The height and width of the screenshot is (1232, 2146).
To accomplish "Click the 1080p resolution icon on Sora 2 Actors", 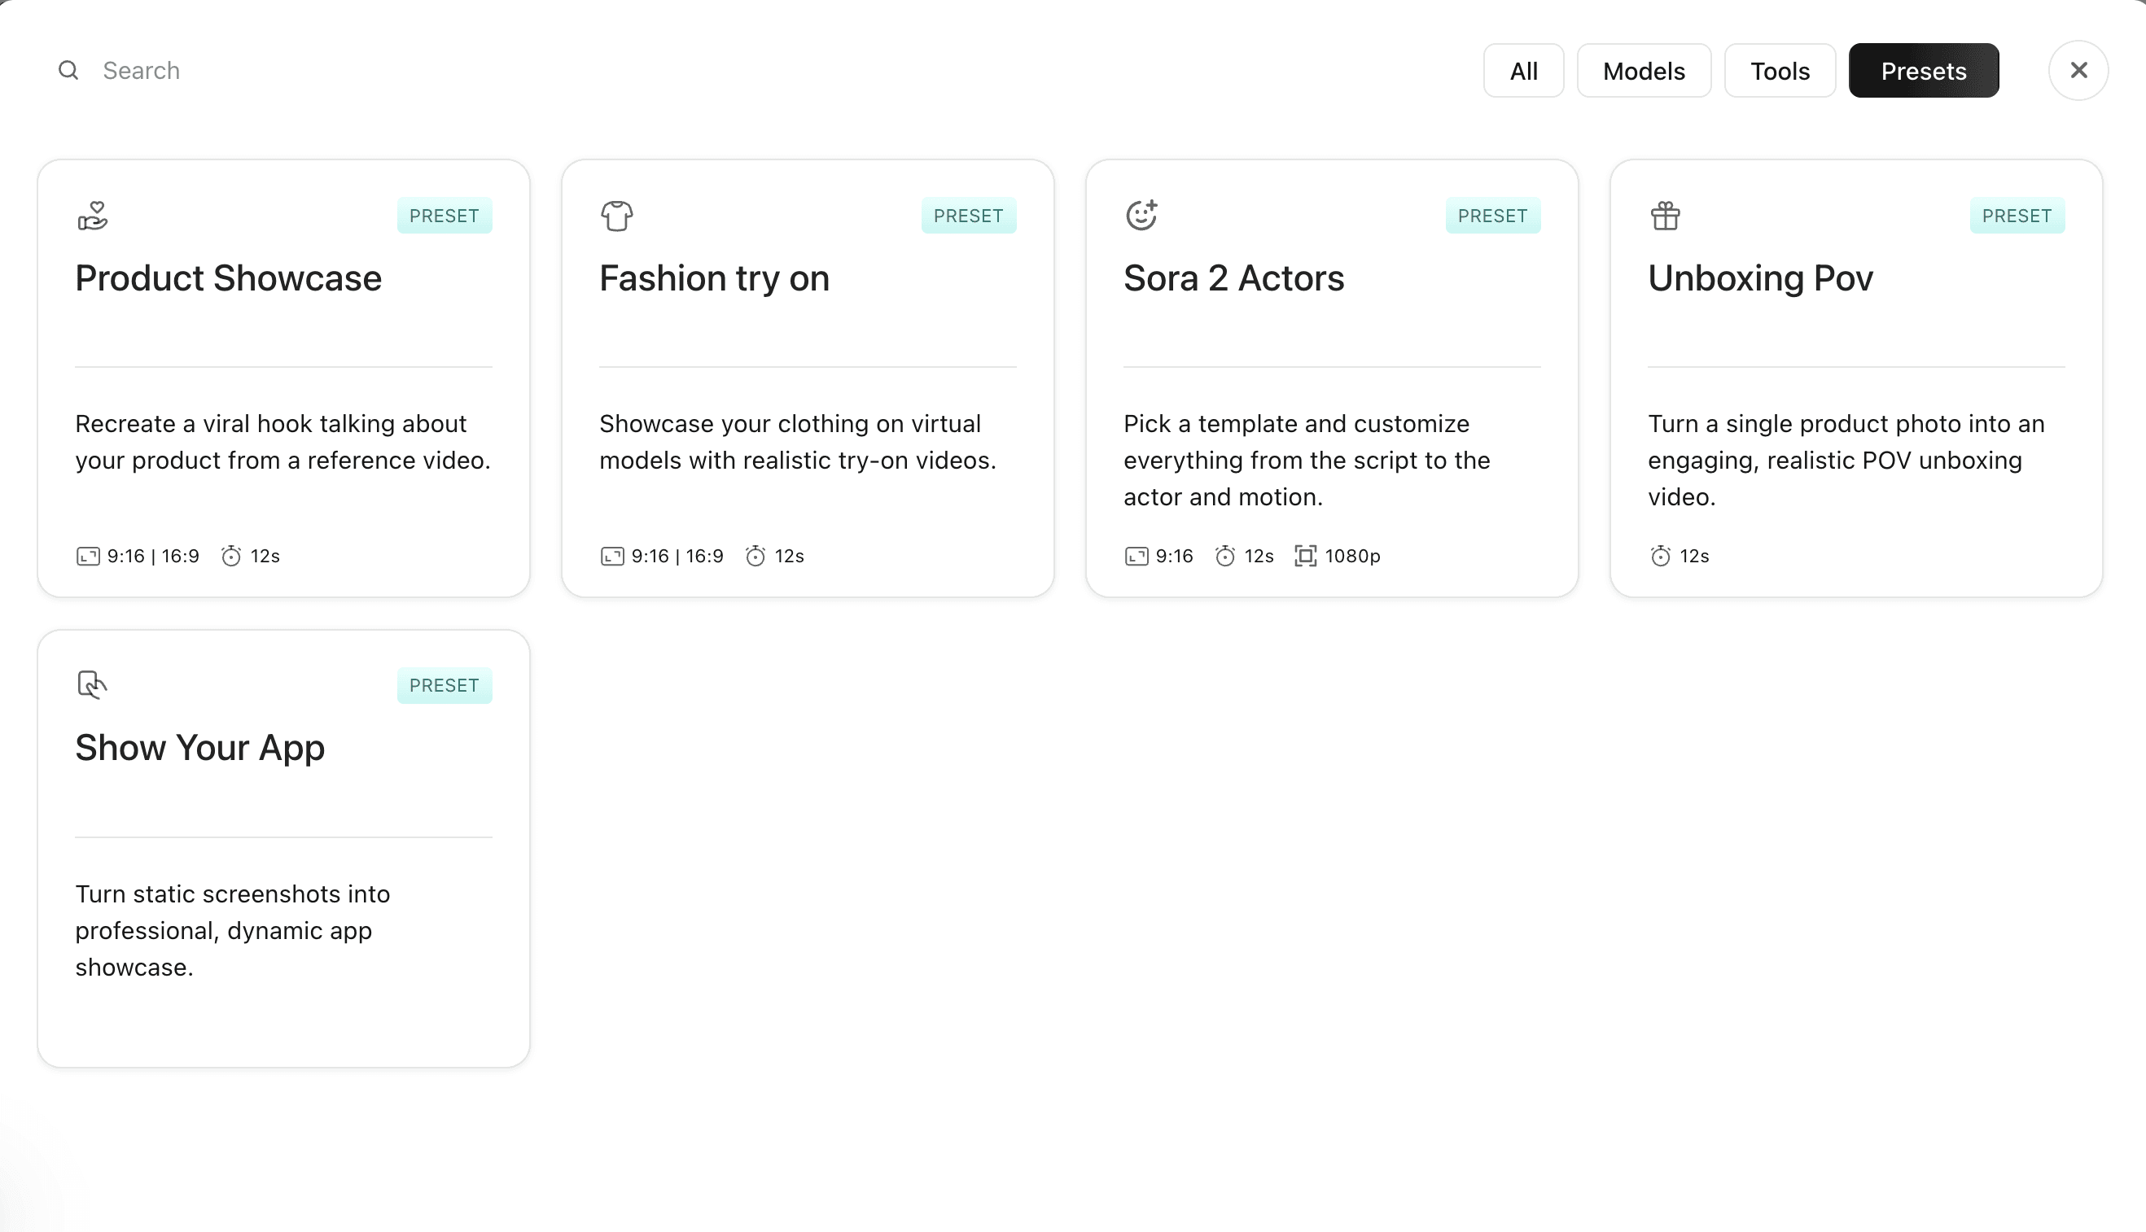I will click(x=1304, y=556).
